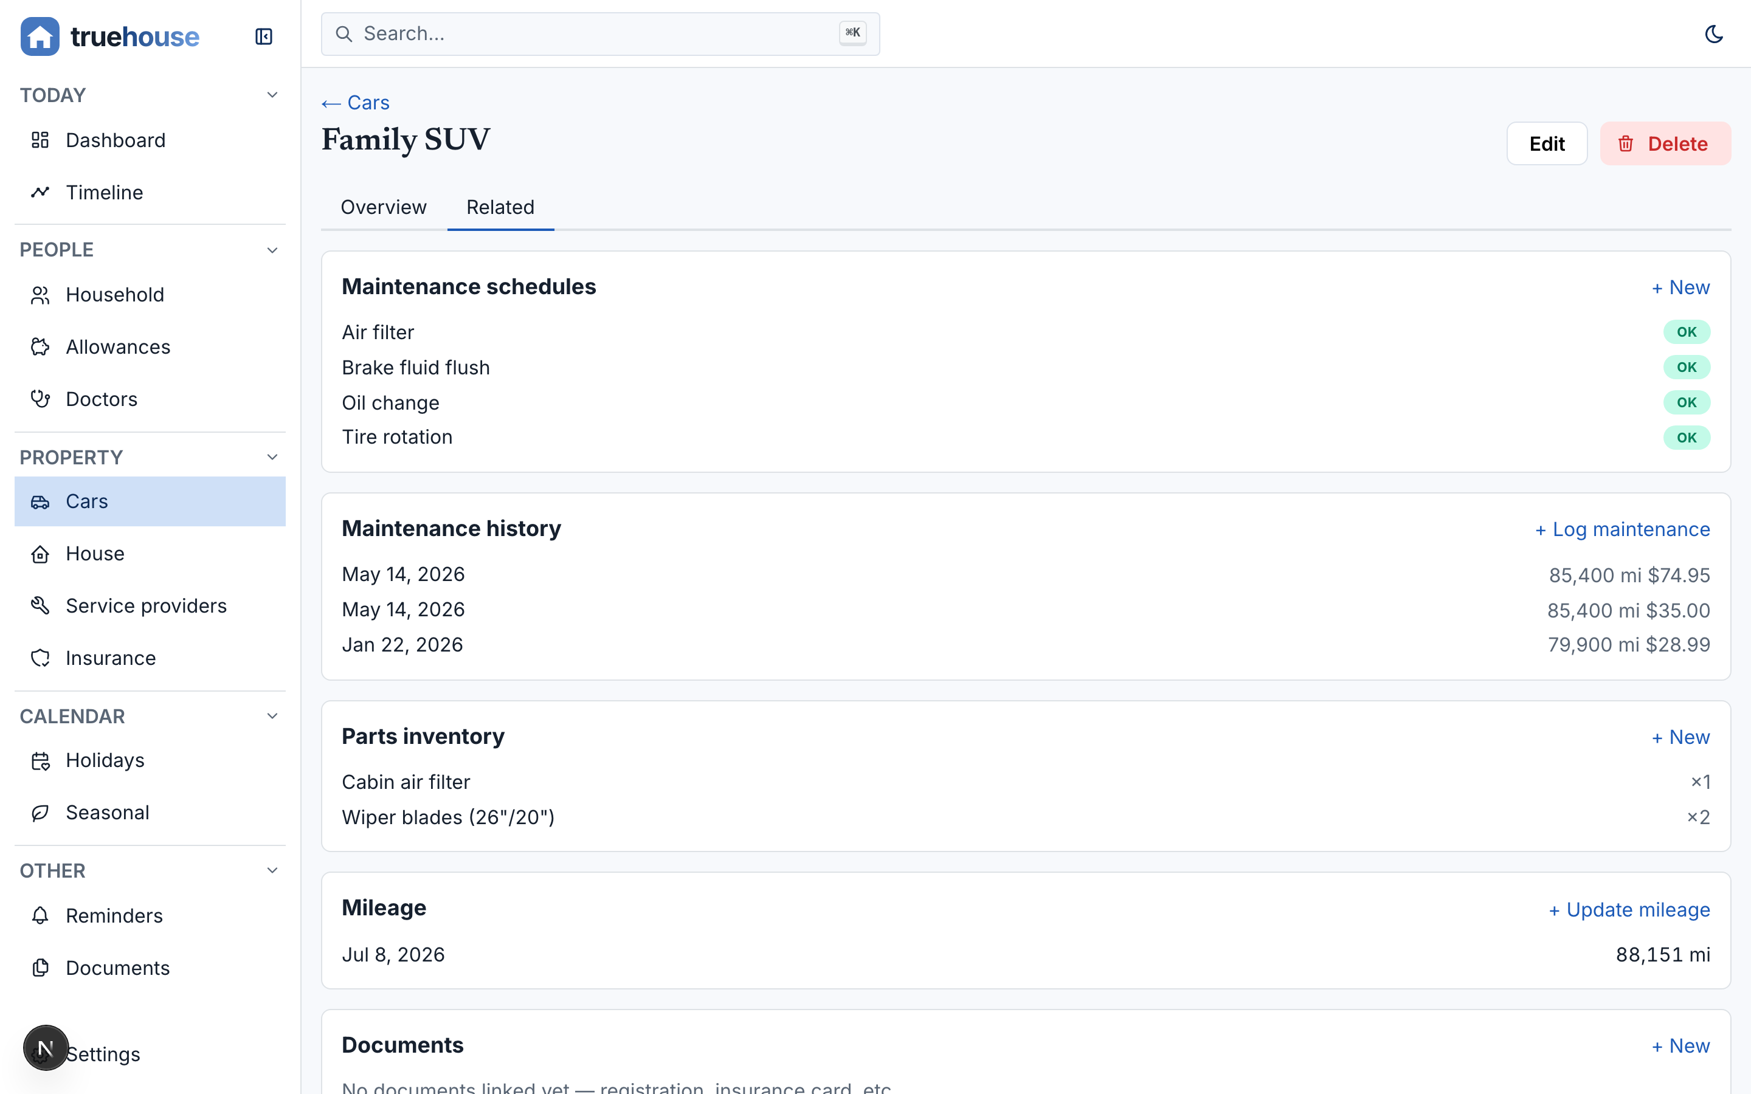Click the Edit button

1547,144
